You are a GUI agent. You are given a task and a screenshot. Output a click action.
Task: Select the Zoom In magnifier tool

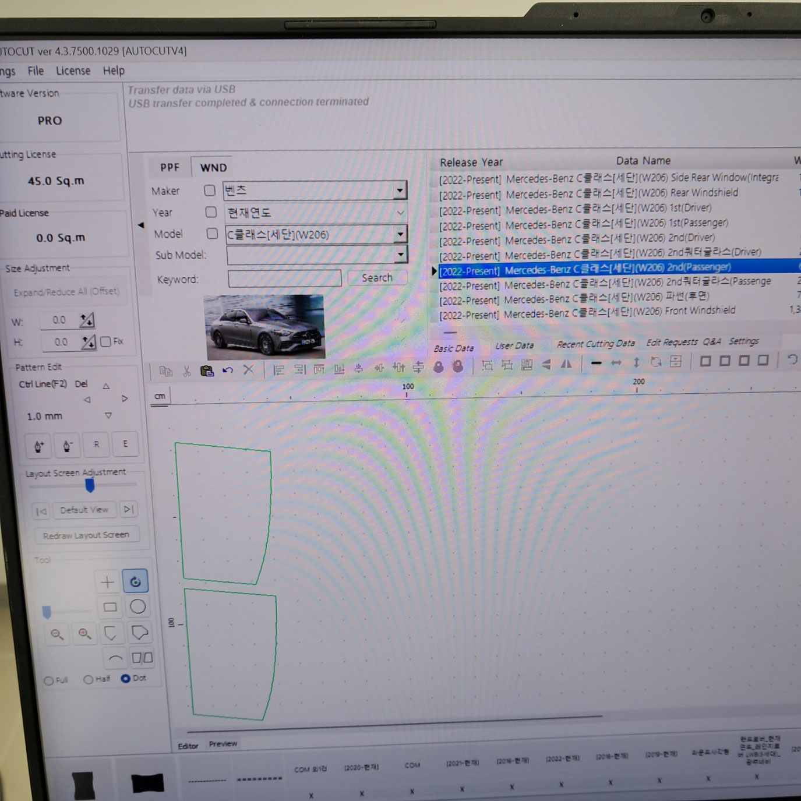point(84,634)
